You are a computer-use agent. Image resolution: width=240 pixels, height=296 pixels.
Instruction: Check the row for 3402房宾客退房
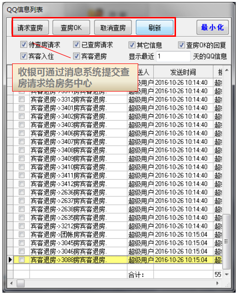pyautogui.click(x=22, y=116)
